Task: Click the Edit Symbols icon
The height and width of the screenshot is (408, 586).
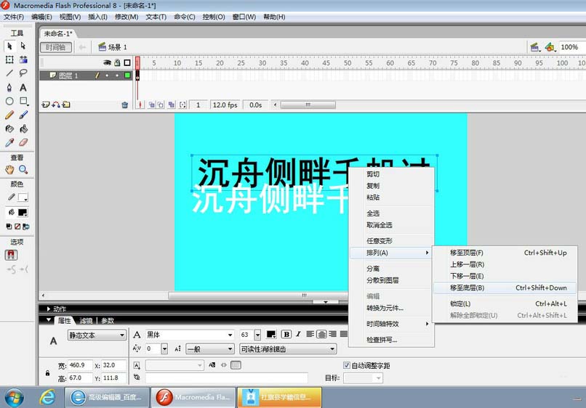Action: click(550, 47)
